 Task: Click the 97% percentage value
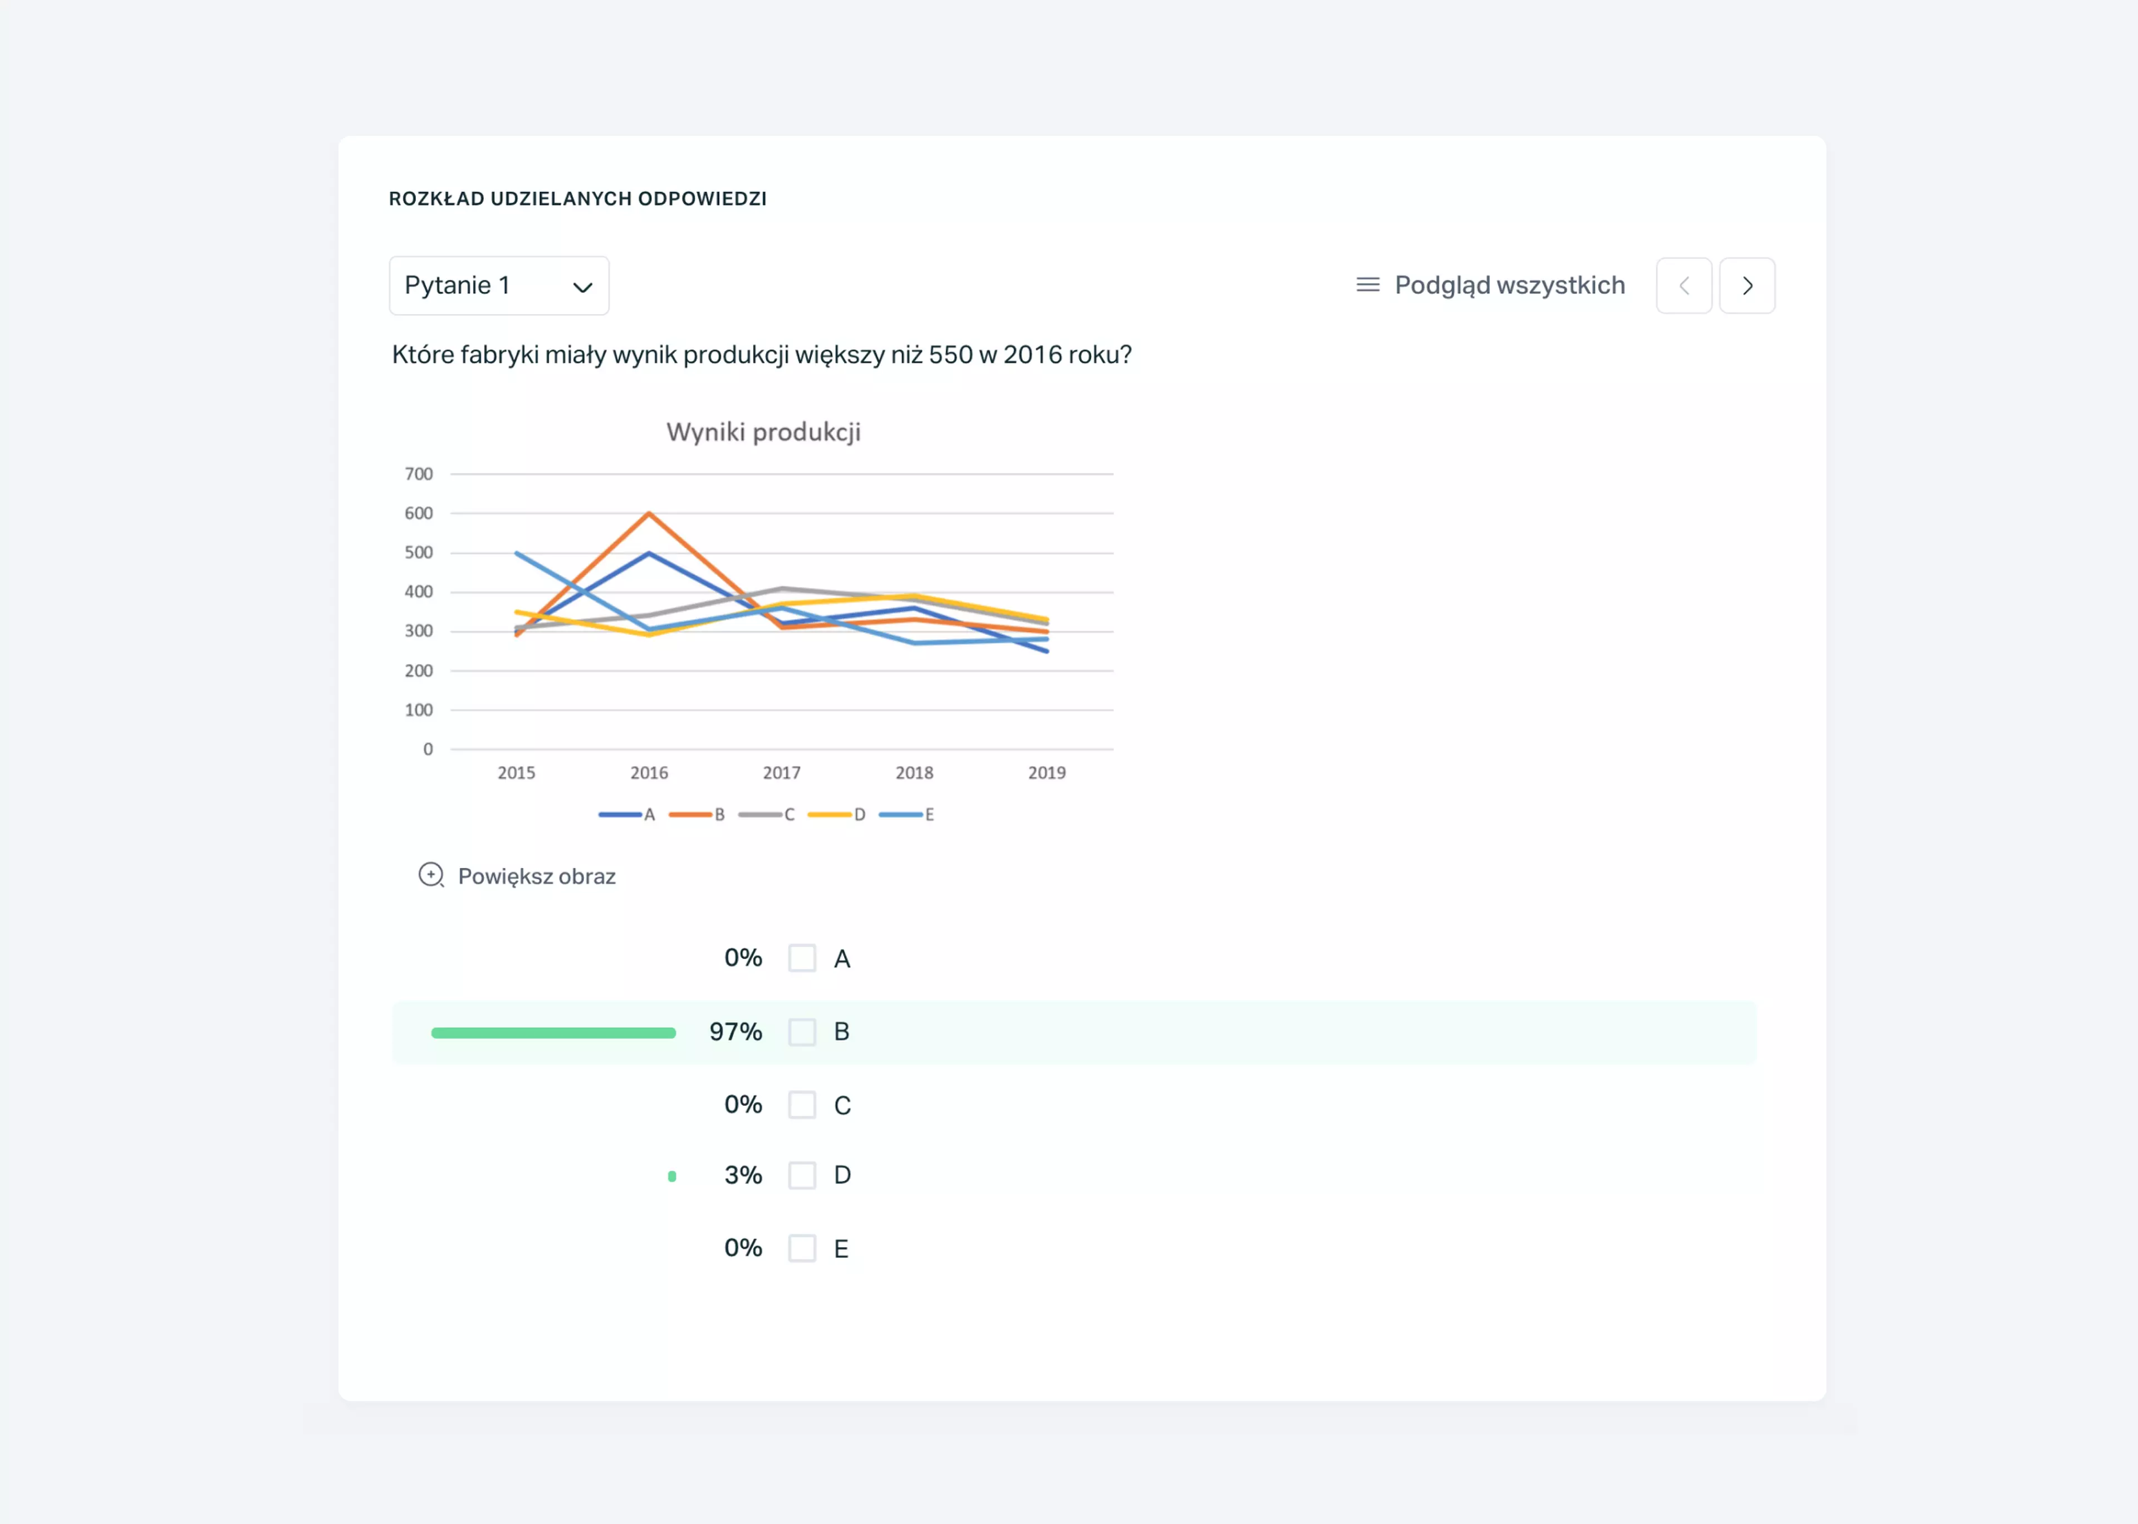(x=735, y=1031)
